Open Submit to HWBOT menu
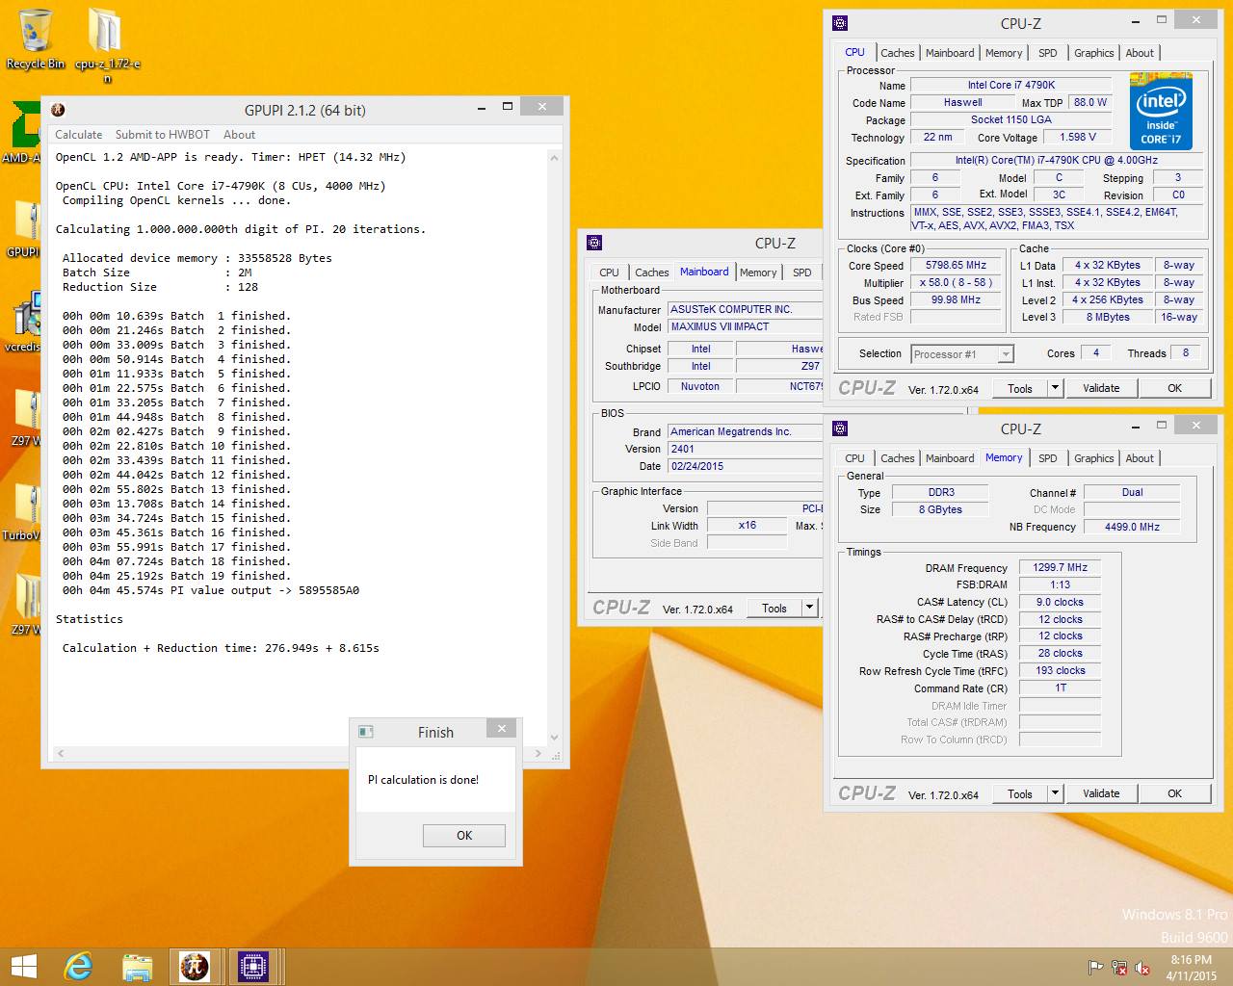 click(x=163, y=135)
